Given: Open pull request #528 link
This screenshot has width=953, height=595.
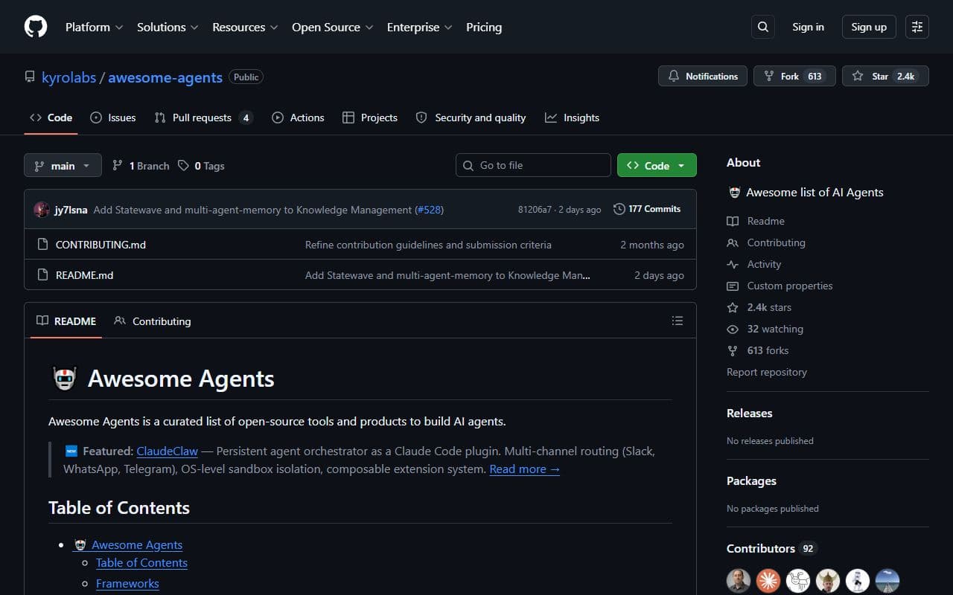Looking at the screenshot, I should pos(429,210).
